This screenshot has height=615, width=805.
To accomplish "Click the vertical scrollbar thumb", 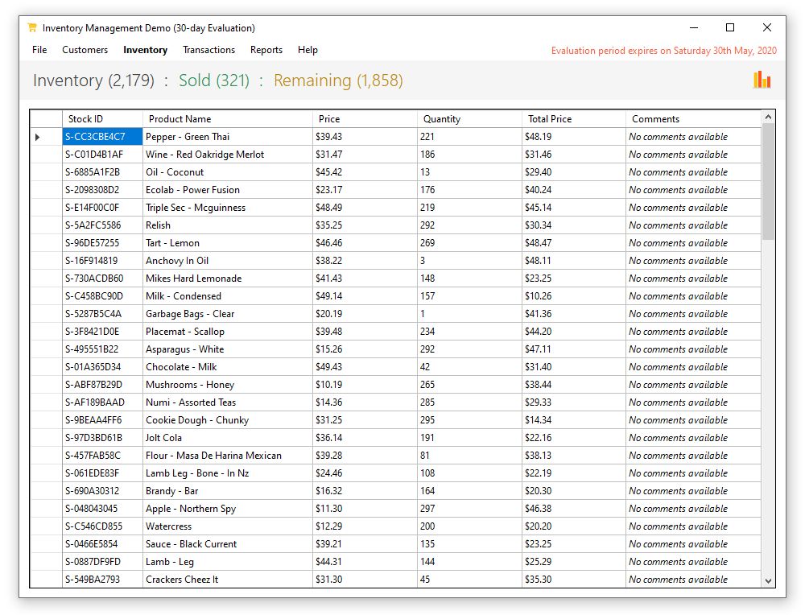I will pyautogui.click(x=768, y=181).
